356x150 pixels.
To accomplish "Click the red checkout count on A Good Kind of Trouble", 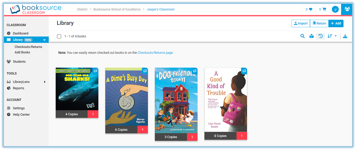I will tap(242, 136).
